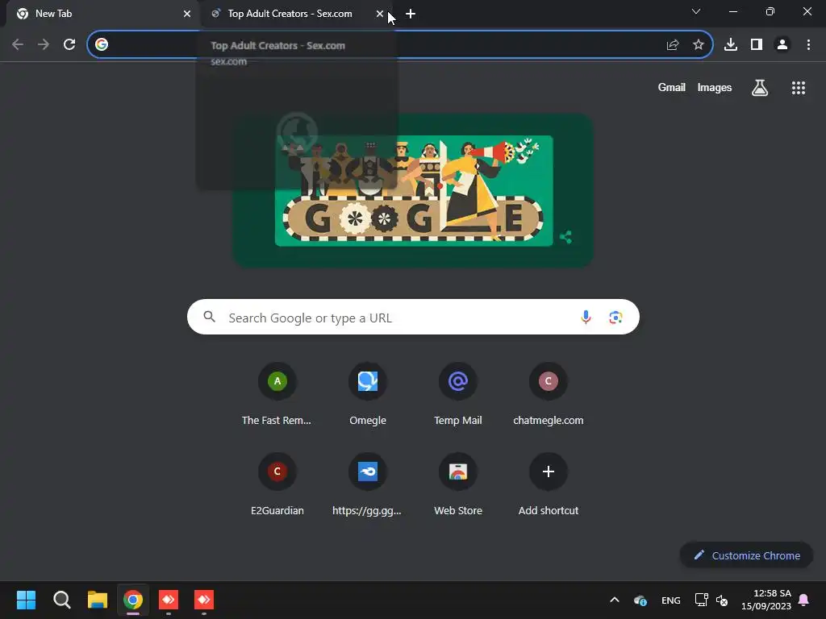Open notifications bell in tray

click(x=804, y=600)
